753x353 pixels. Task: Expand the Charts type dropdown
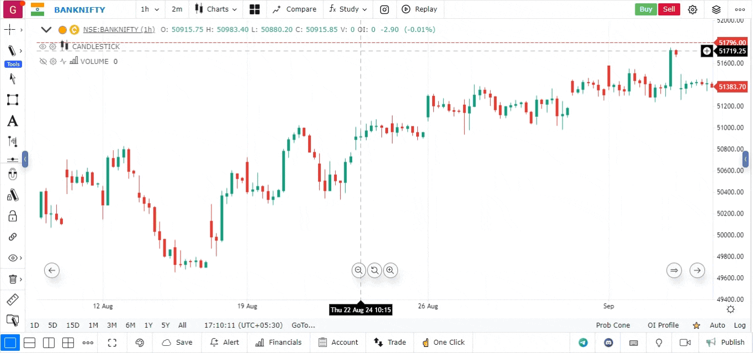(216, 9)
